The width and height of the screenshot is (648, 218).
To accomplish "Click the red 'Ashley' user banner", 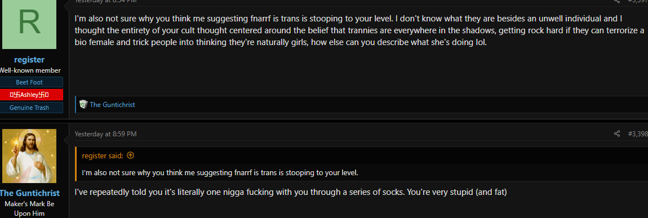I will click(x=29, y=95).
